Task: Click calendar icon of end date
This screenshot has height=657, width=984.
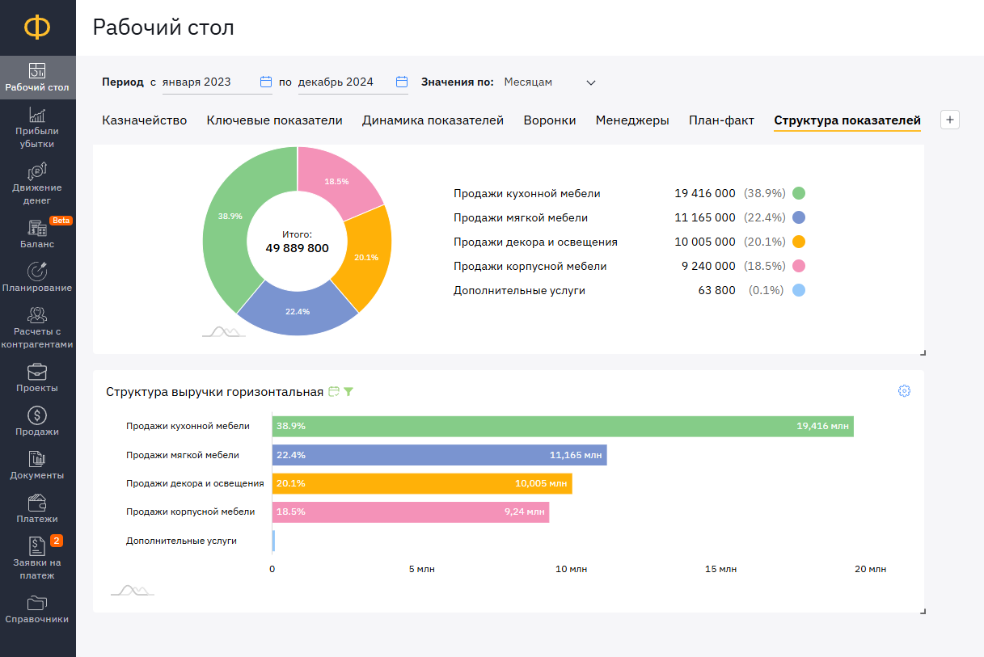Action: point(402,82)
